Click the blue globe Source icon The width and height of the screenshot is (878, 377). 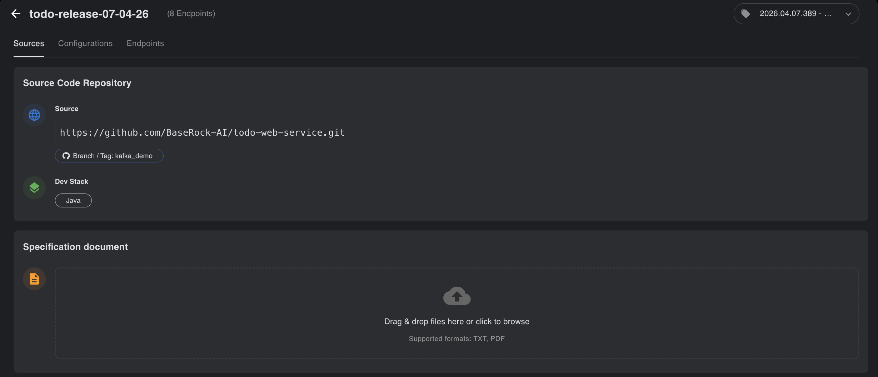pos(34,115)
